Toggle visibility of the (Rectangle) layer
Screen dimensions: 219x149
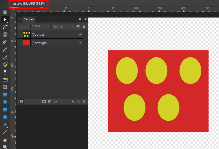click(81, 43)
